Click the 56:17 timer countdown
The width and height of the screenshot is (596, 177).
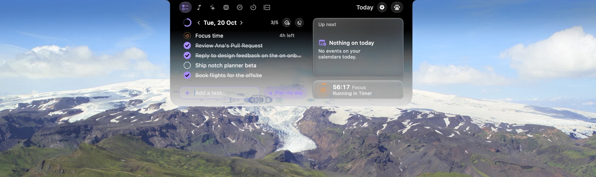pos(341,87)
